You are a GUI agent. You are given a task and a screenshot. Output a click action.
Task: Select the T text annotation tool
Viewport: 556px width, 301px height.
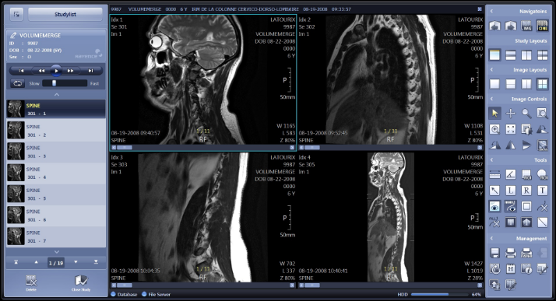point(543,191)
